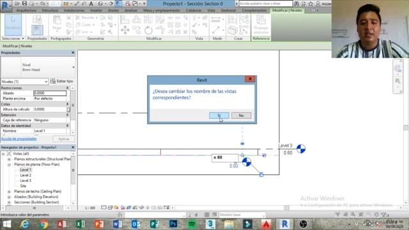
Task: Open the Insertar ribbon tab
Action: (96, 10)
